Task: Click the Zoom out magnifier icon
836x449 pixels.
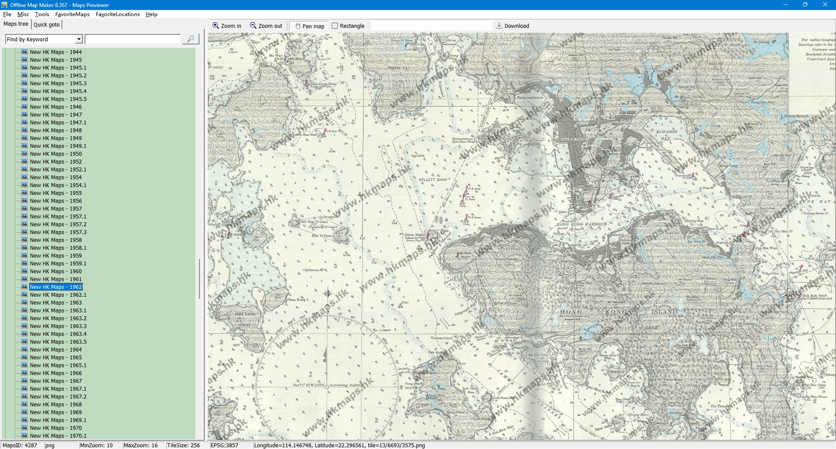Action: coord(253,26)
